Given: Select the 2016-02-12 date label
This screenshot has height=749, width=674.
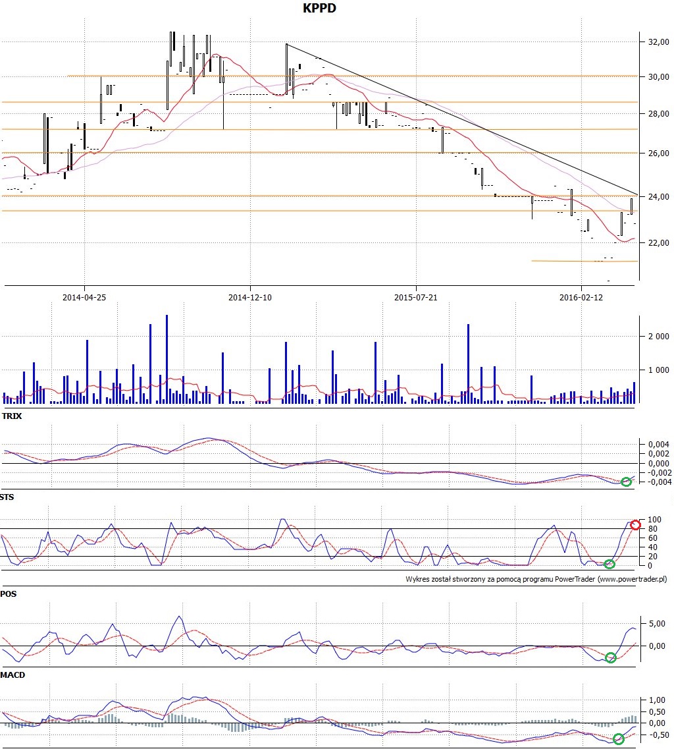Looking at the screenshot, I should (x=581, y=298).
